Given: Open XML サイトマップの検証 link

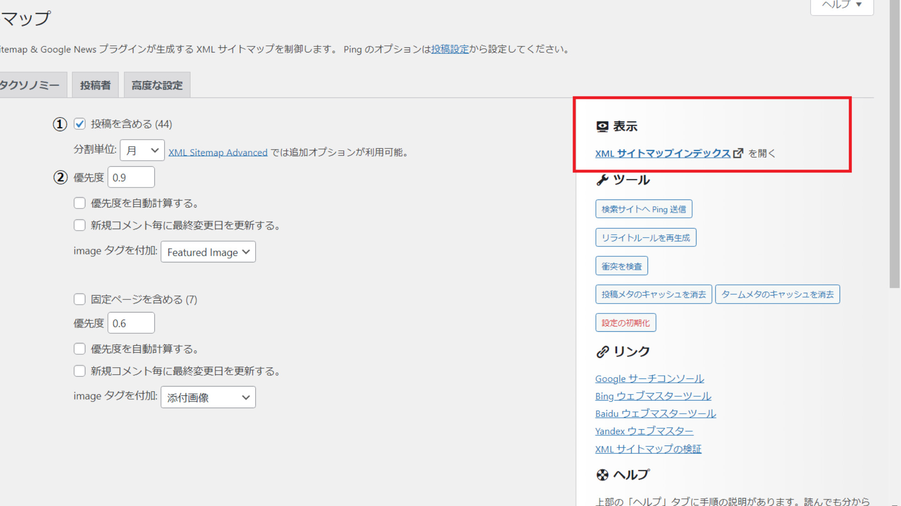Looking at the screenshot, I should [649, 449].
